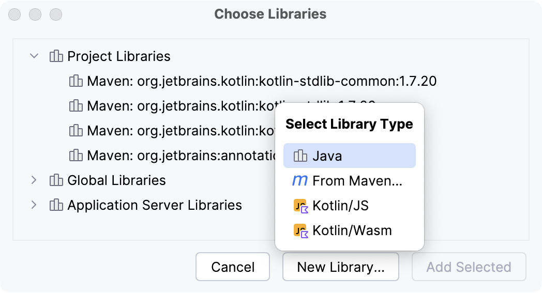This screenshot has height=293, width=542.
Task: Click the Kotlin/Wasm icon
Action: (x=300, y=231)
